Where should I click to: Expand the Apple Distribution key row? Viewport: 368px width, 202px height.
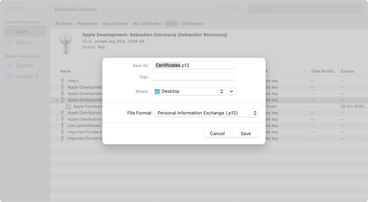click(57, 119)
